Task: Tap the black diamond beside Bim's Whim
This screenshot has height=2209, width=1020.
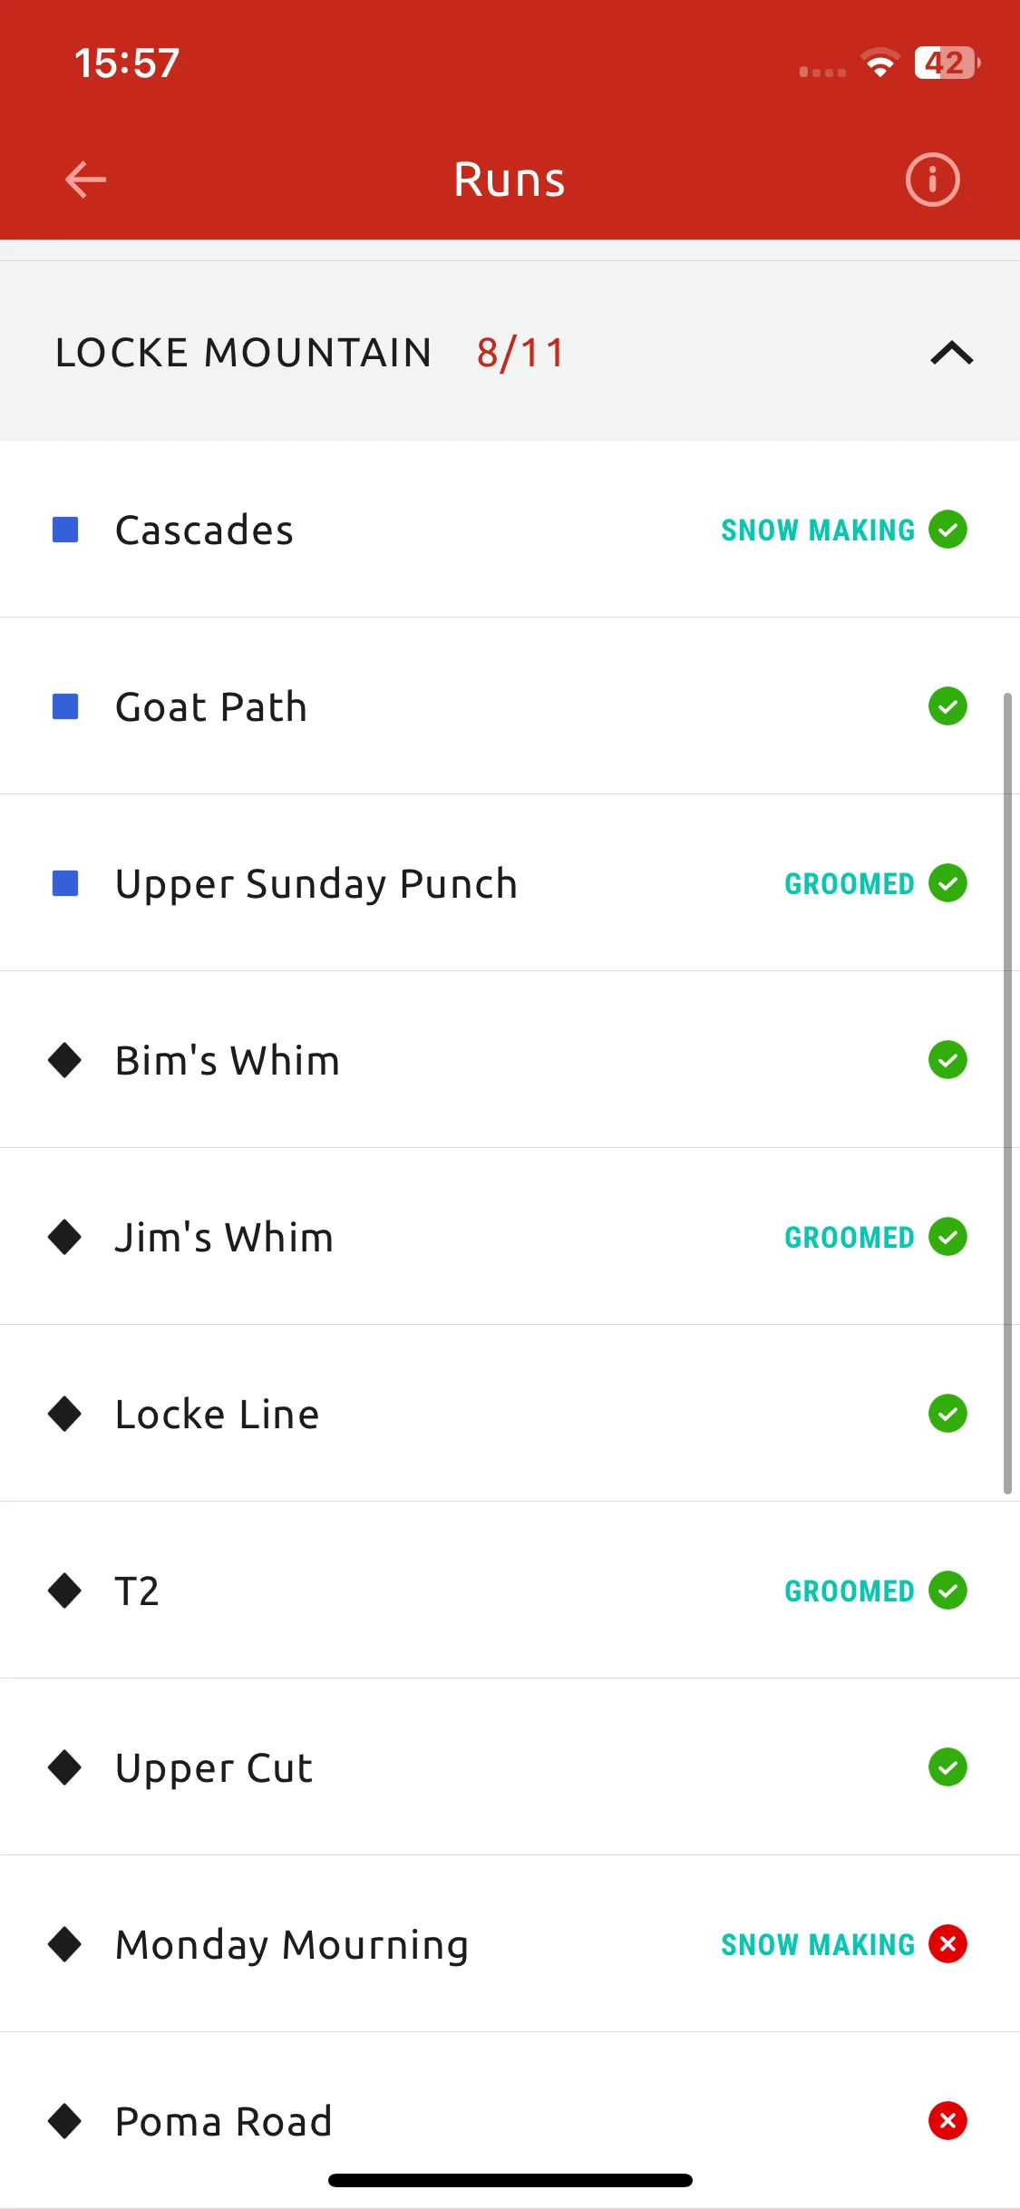Action: [65, 1060]
